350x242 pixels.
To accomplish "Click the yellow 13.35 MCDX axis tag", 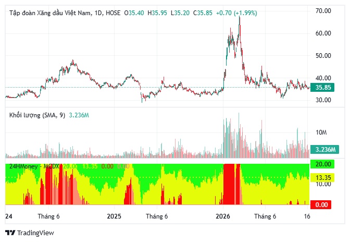I will 322,178.
